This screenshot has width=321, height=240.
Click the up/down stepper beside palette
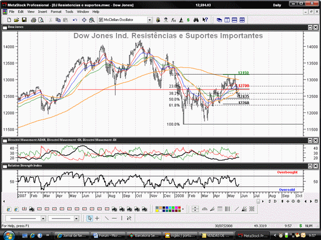[x=195, y=209]
